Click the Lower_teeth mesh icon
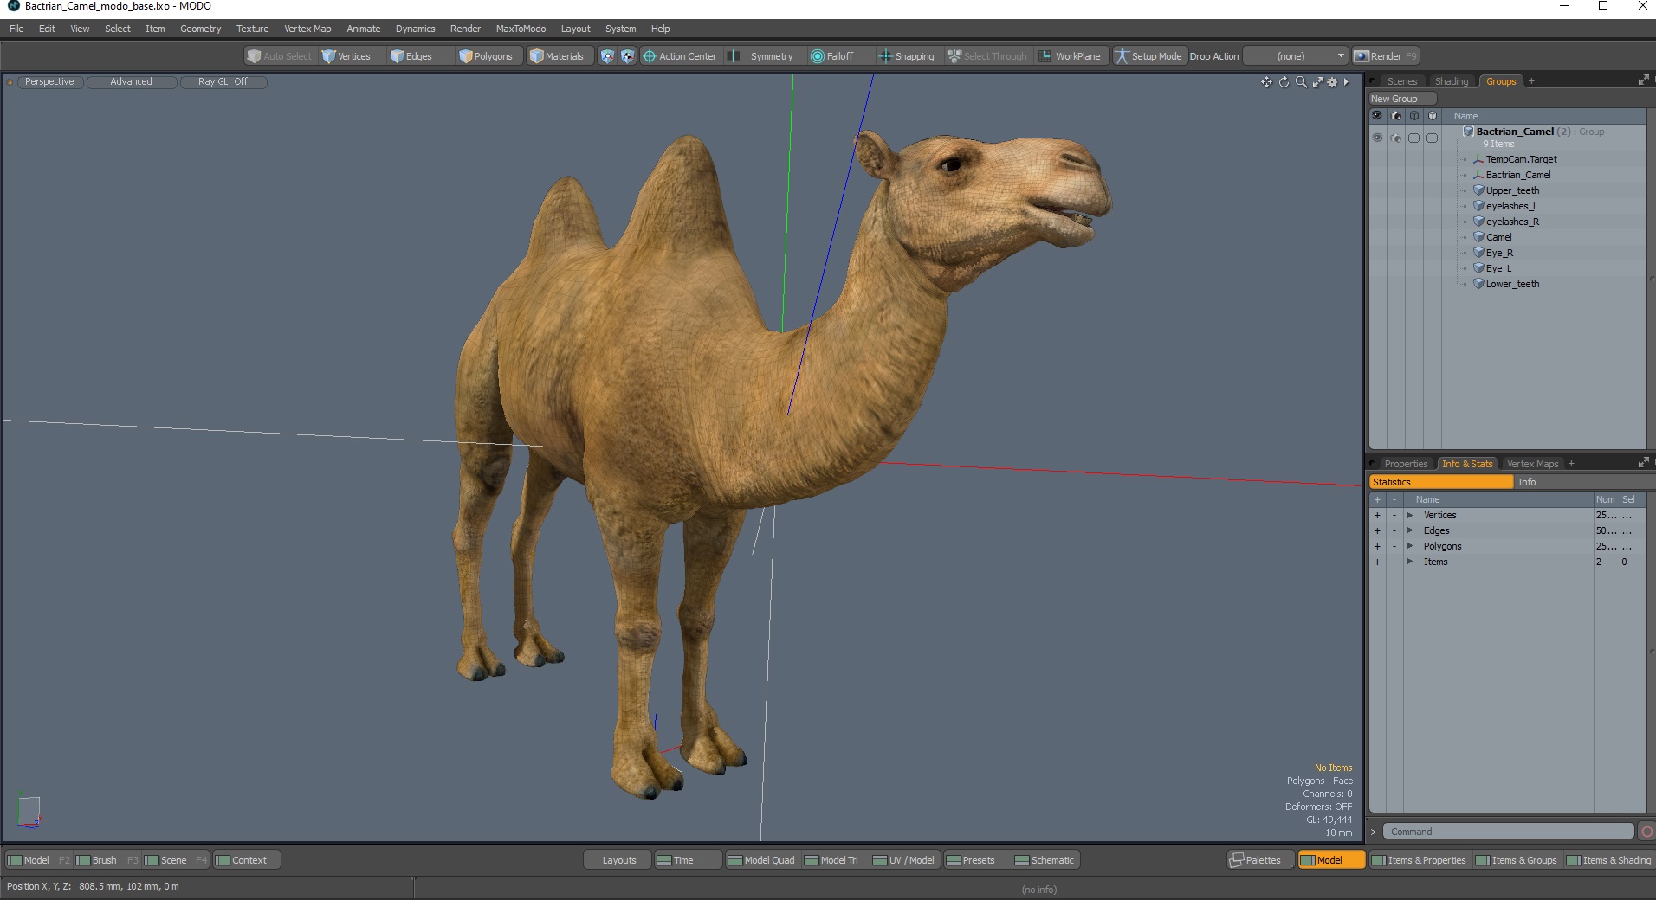Viewport: 1656px width, 900px height. (1479, 284)
